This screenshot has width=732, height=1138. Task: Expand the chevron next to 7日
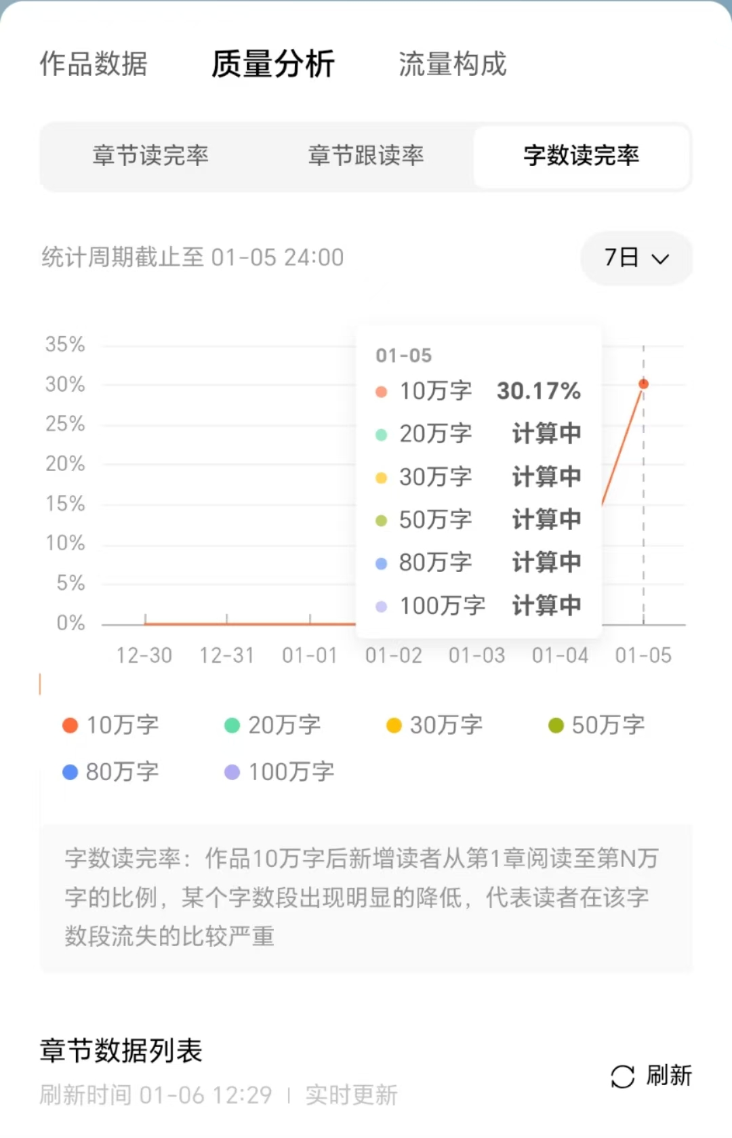(x=660, y=259)
